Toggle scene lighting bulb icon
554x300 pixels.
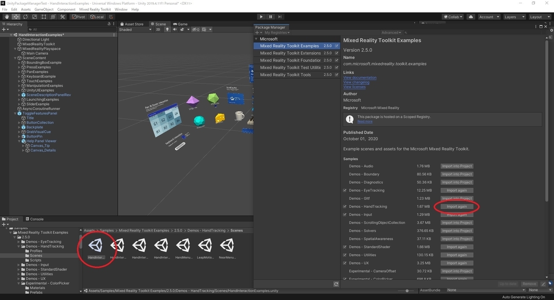(167, 30)
